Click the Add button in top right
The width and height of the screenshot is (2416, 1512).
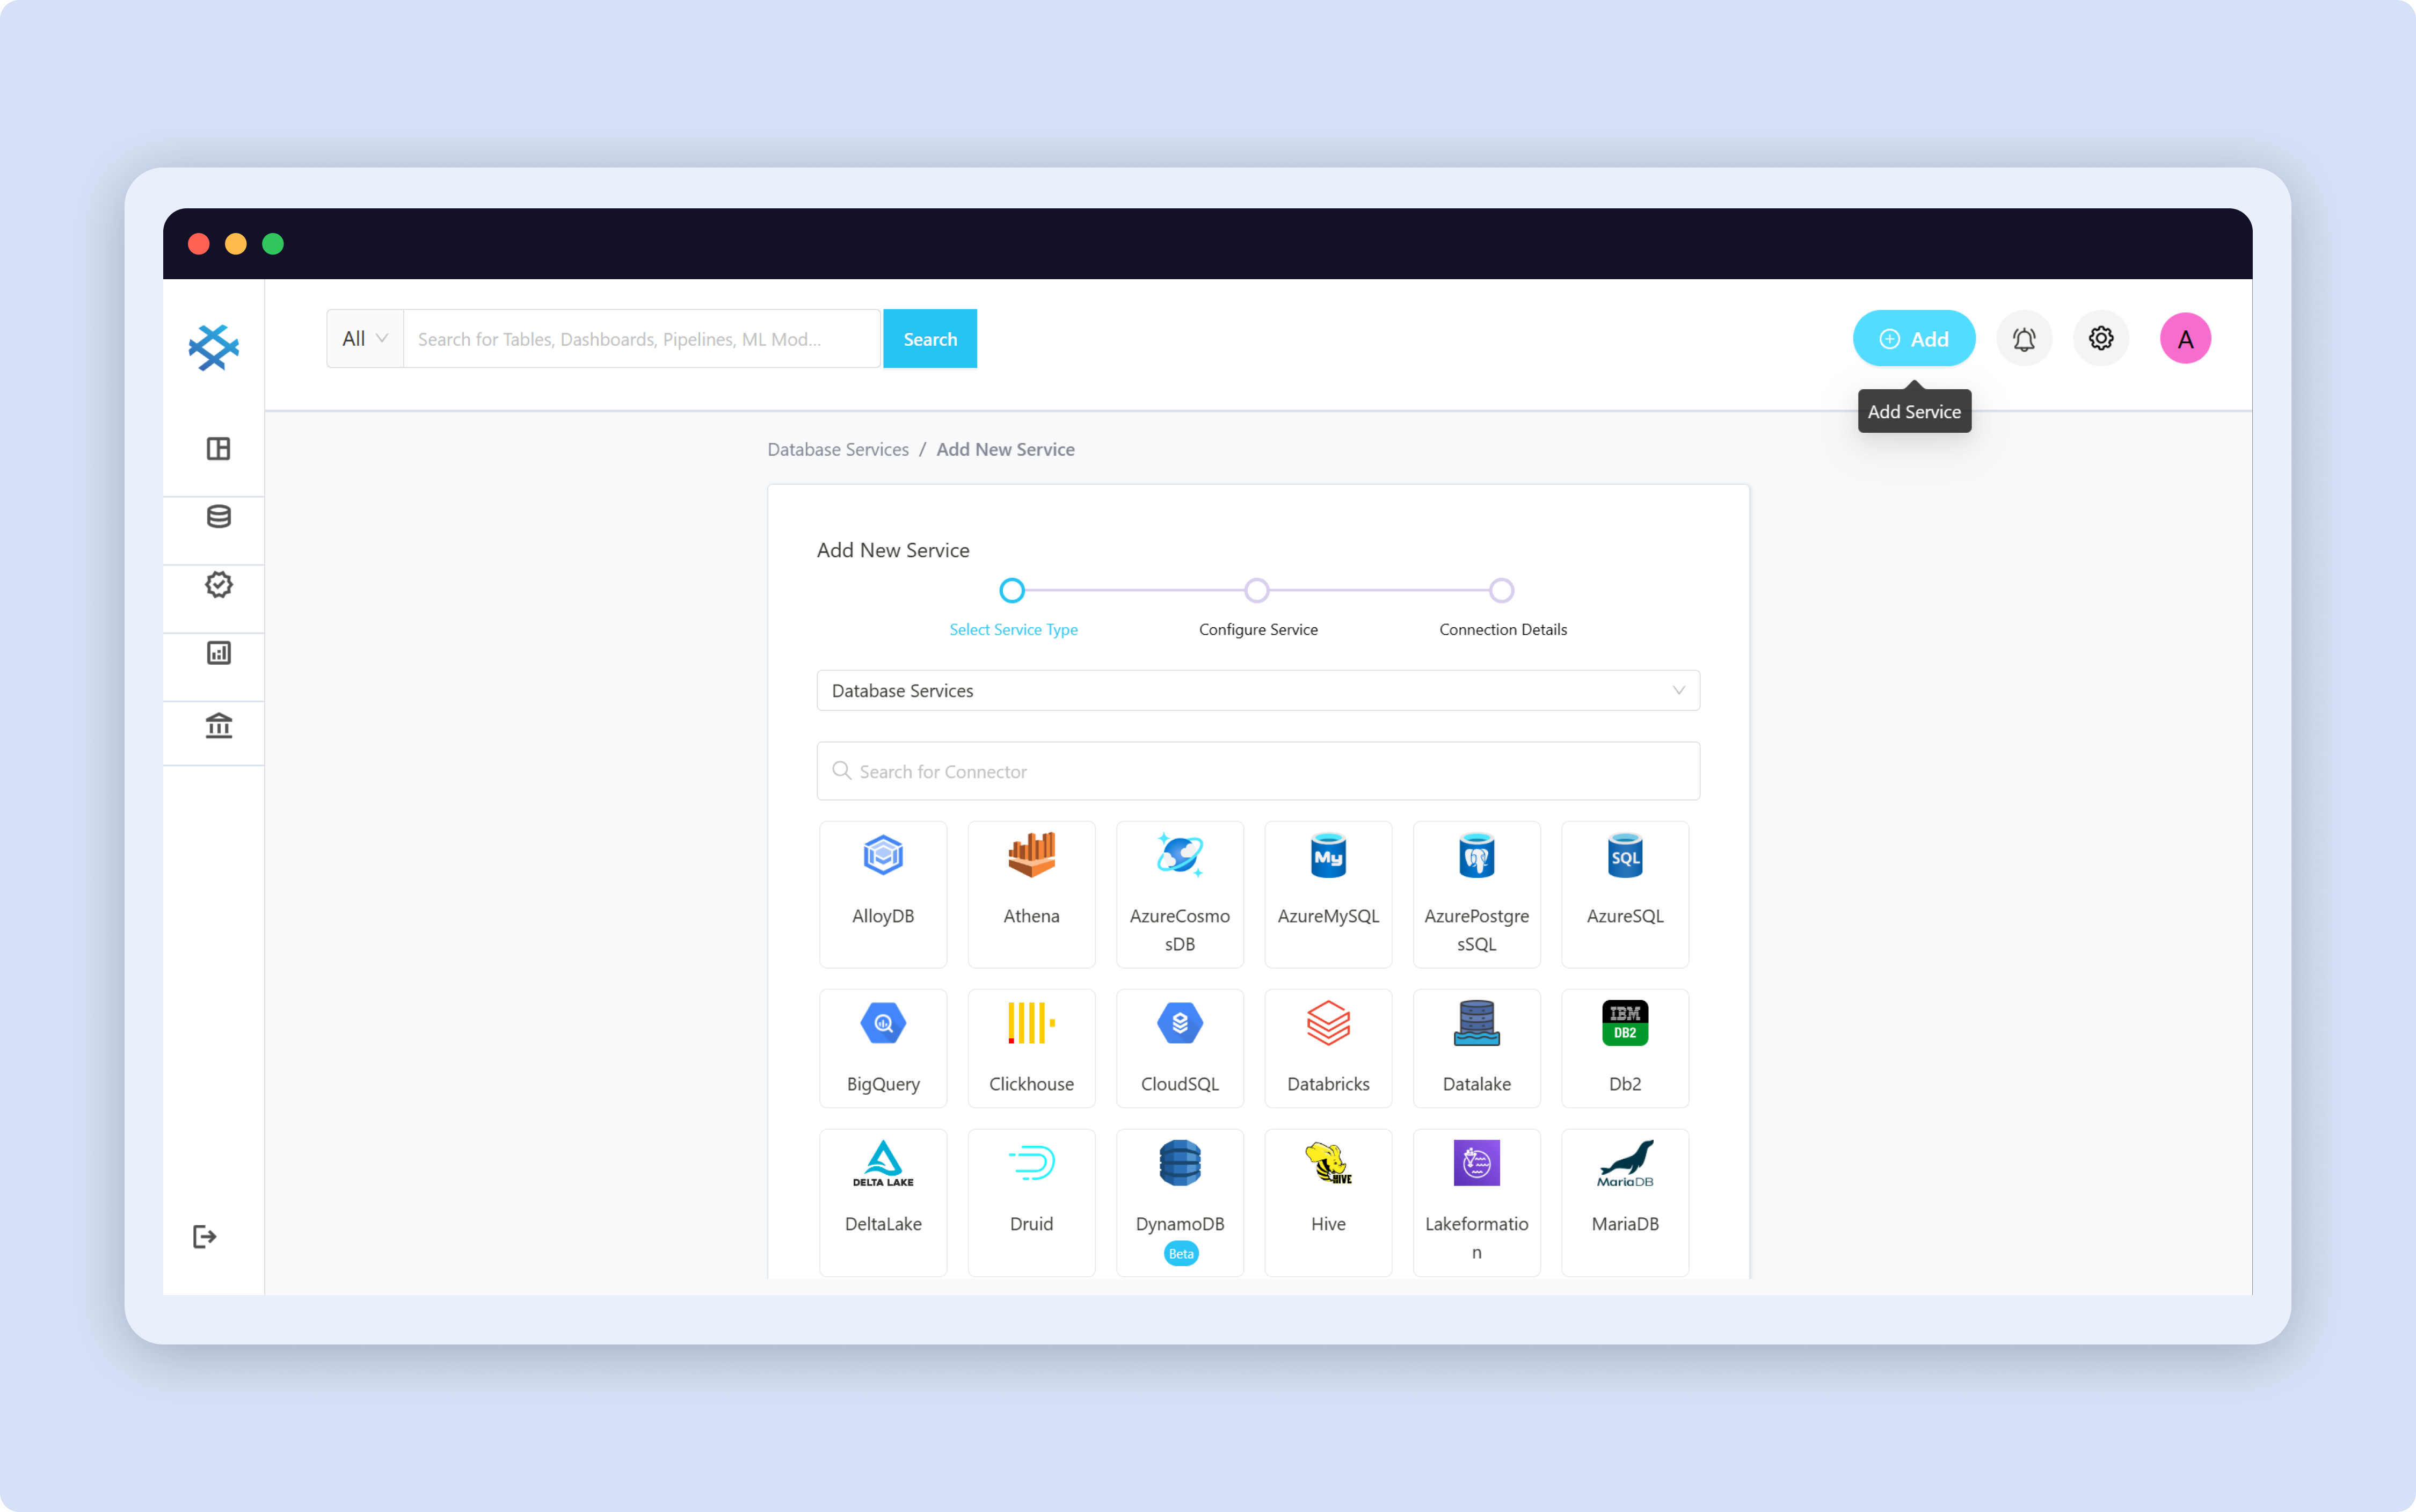[x=1912, y=338]
